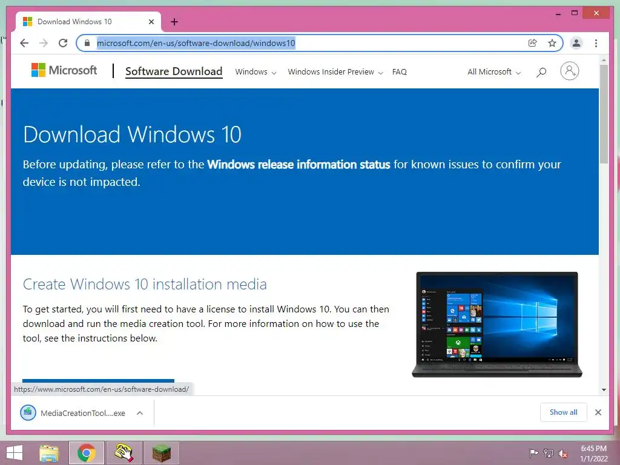
Task: Reload the page with the refresh icon
Action: coord(63,43)
